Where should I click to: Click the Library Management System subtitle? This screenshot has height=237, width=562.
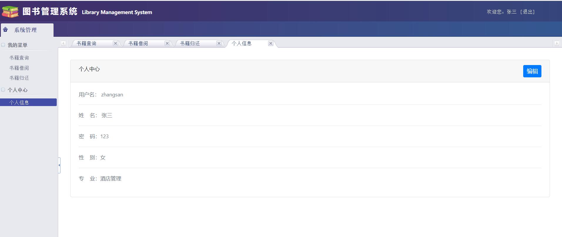117,12
